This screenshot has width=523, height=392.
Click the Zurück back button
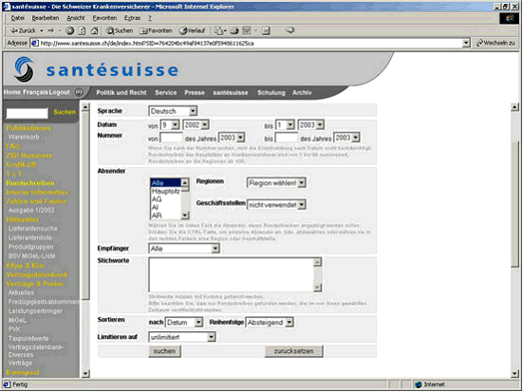[x=24, y=30]
